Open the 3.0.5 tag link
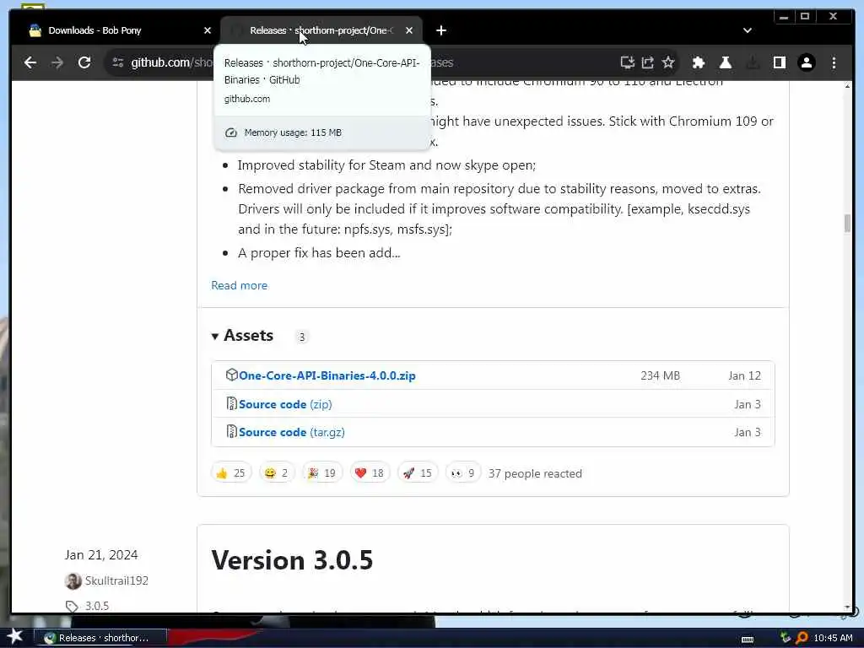 (97, 606)
